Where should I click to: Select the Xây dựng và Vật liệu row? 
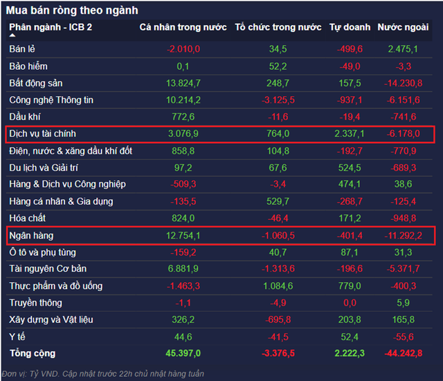click(51, 320)
